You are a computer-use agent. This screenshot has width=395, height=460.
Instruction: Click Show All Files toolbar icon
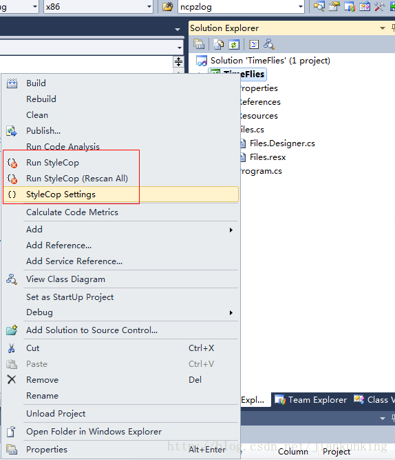218,44
